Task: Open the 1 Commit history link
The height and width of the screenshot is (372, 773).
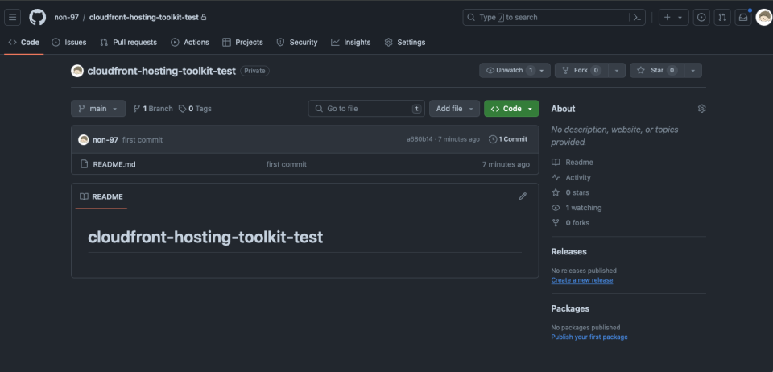Action: 508,139
